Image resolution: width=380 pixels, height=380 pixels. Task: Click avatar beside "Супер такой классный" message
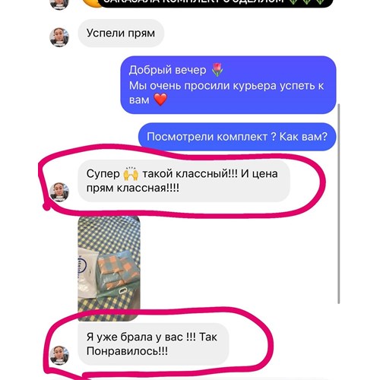[59, 192]
